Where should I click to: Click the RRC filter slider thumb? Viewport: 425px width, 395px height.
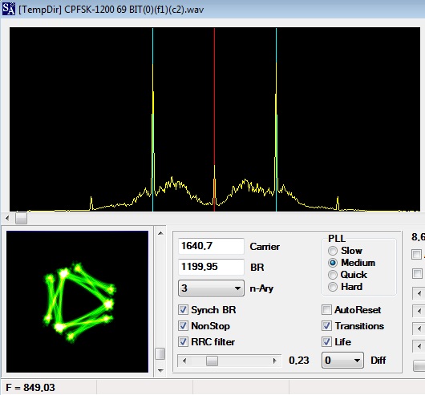pos(212,361)
